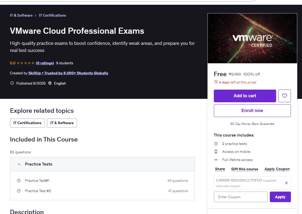Screen dimensions: 302x214
Task: Add course to wishlist with heart icon
Action: point(285,96)
